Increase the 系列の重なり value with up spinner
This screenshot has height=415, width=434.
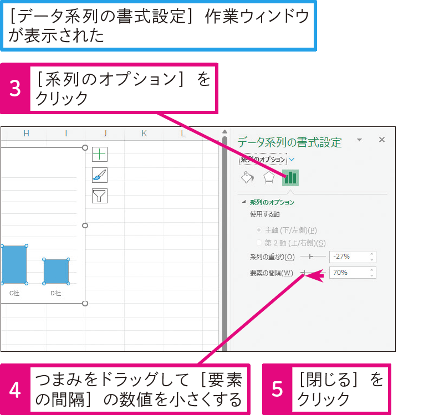pyautogui.click(x=372, y=254)
